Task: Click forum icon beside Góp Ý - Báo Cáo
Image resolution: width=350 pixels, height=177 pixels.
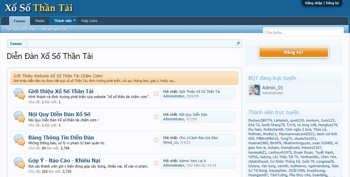Action: tap(19, 163)
